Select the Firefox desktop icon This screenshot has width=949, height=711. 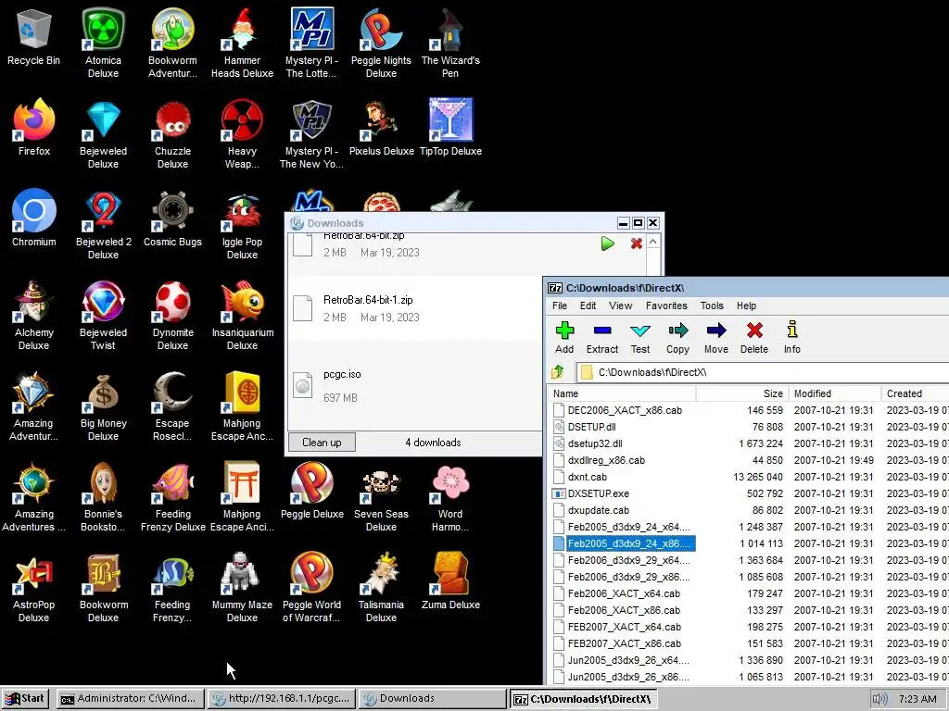34,128
